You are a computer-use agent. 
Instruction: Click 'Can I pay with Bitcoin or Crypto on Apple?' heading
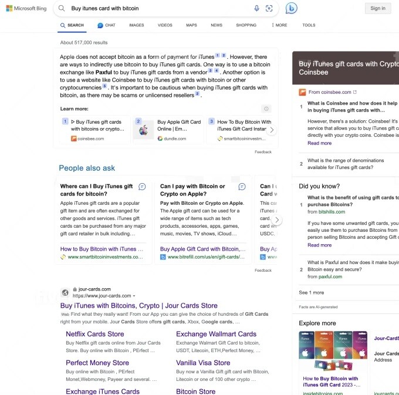tap(192, 190)
